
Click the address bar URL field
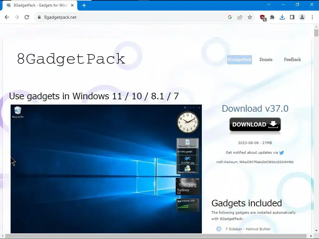tap(130, 17)
